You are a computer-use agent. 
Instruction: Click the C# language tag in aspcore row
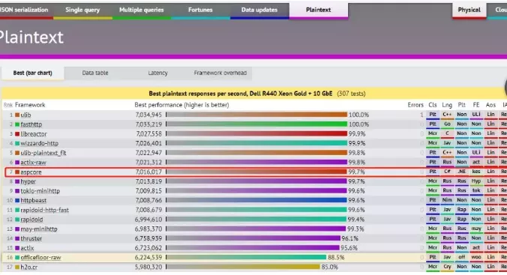[447, 172]
